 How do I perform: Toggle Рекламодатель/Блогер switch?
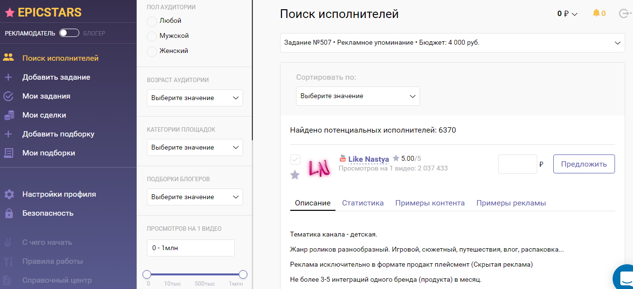point(69,33)
